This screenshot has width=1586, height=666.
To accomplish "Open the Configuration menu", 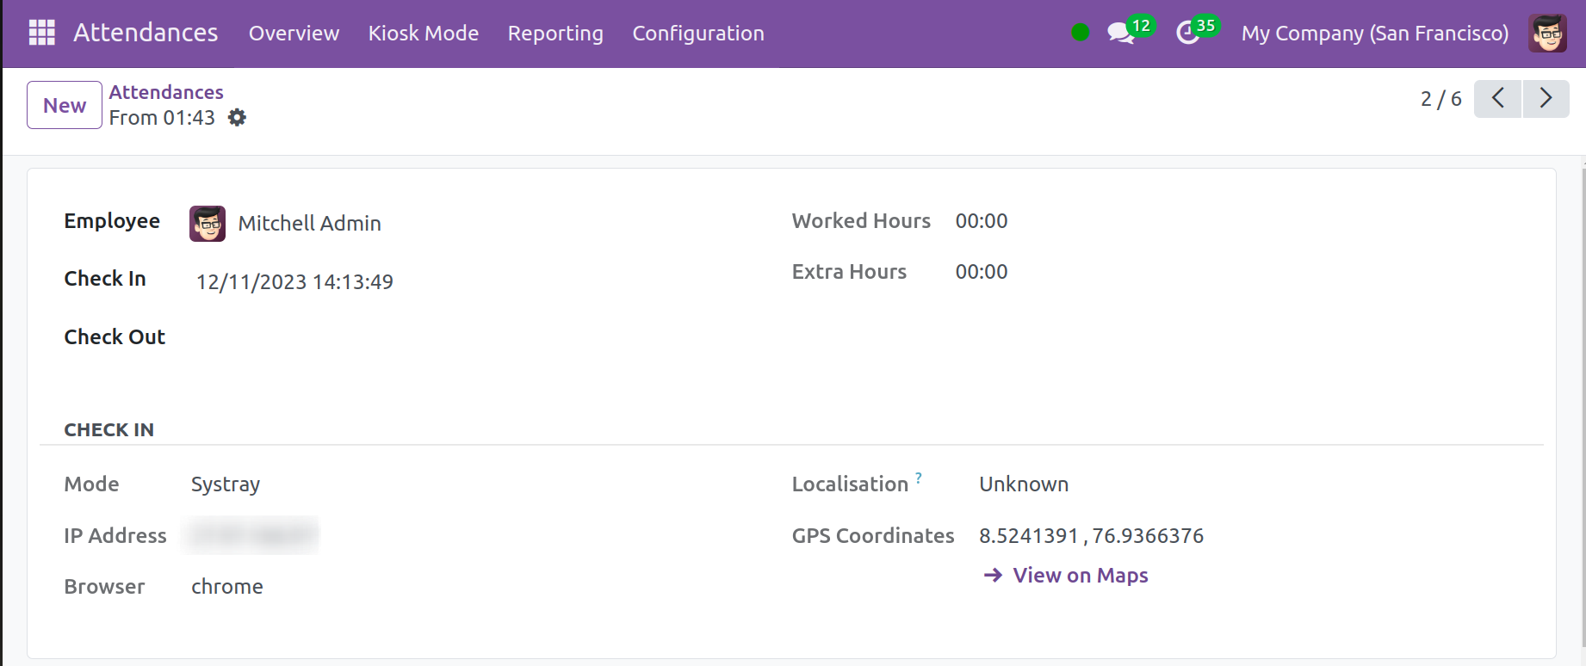I will [697, 33].
